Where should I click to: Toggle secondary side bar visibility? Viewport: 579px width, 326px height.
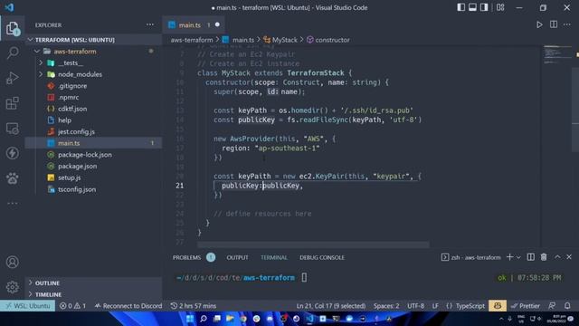[x=484, y=7]
